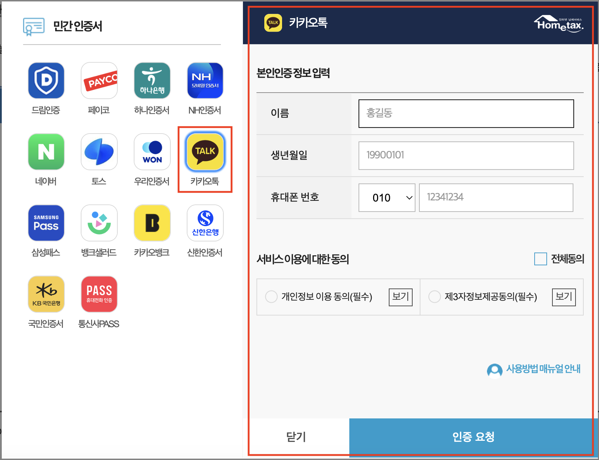Expand the mobile carrier number selector
The height and width of the screenshot is (460, 599).
[x=387, y=198]
